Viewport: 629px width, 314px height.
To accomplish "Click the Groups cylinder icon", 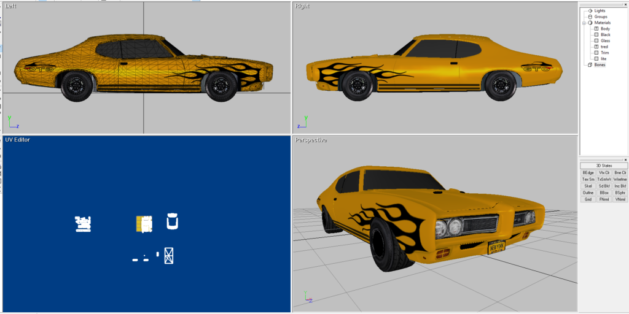I will [590, 17].
